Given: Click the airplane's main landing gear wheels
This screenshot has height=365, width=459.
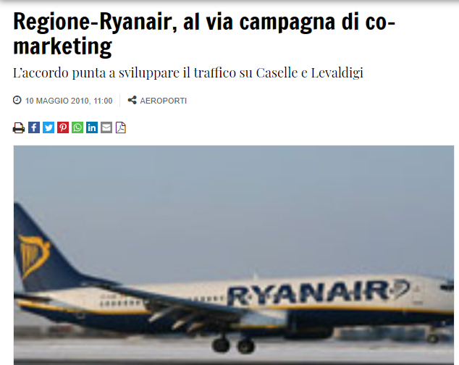Looking at the screenshot, I should click(x=233, y=345).
